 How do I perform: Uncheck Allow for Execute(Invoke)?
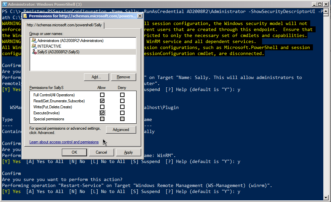(102, 113)
